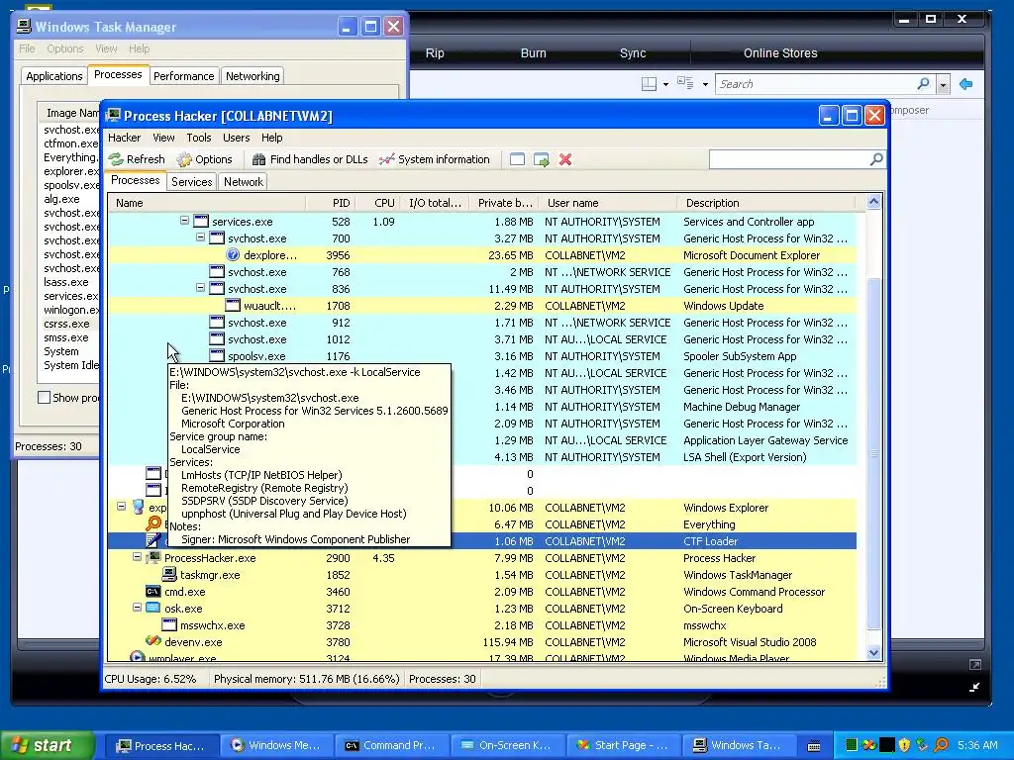Image resolution: width=1014 pixels, height=760 pixels.
Task: Collapse svchost.exe PID 836 node
Action: click(x=200, y=288)
